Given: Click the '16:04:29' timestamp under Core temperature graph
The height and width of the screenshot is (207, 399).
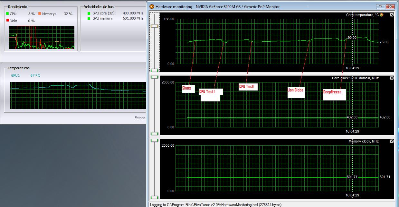Looking at the screenshot, I should (x=352, y=68).
